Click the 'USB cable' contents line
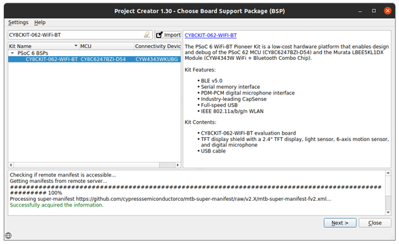 click(x=213, y=151)
